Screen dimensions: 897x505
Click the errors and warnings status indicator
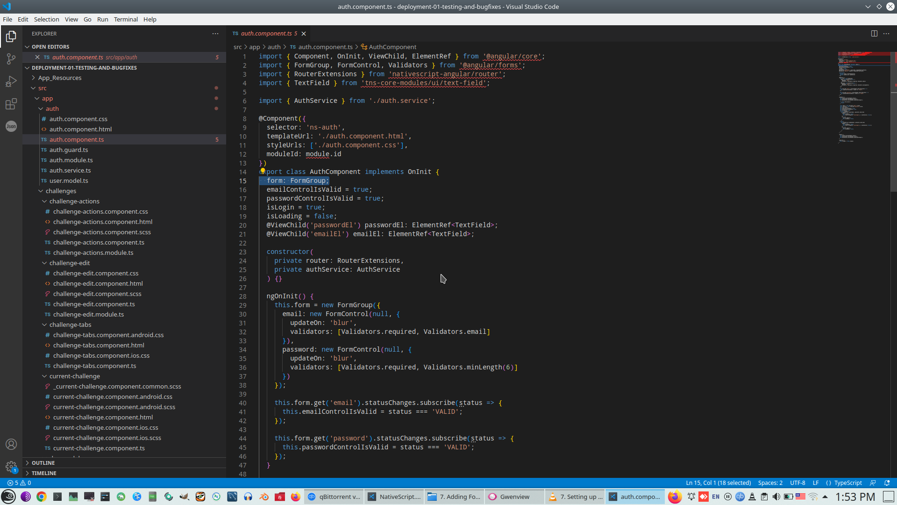pos(19,483)
